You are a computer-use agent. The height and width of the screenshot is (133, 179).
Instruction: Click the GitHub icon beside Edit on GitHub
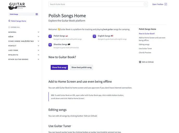(140, 62)
